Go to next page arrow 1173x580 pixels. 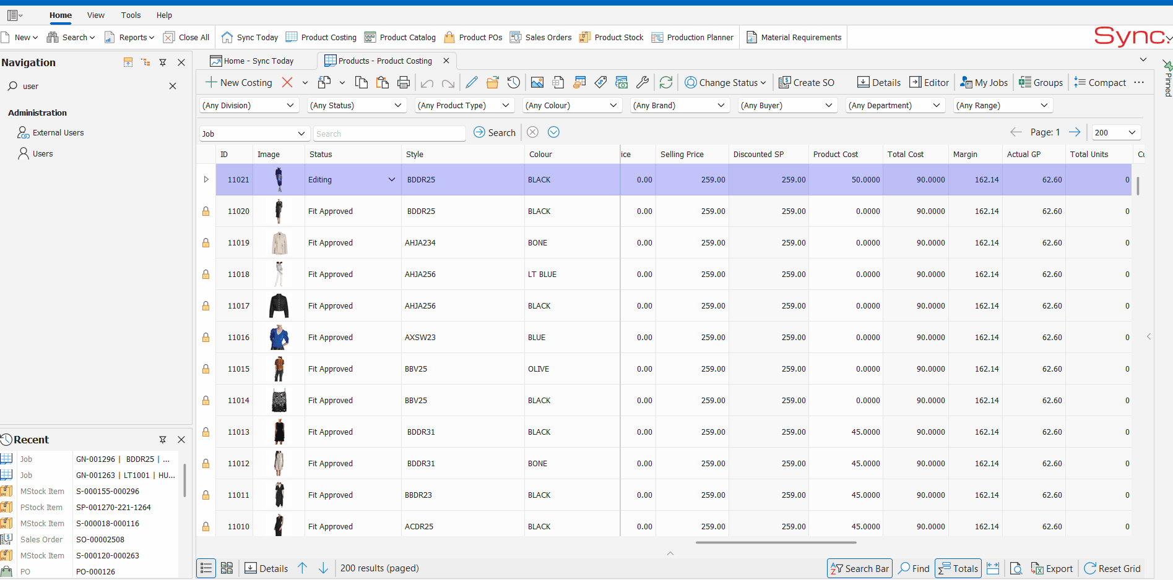coord(1075,132)
